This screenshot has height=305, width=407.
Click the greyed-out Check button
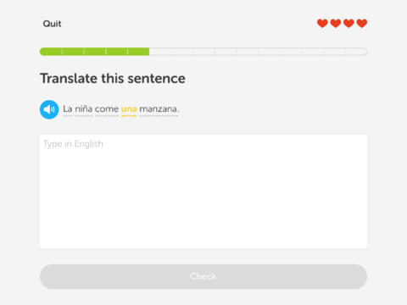click(x=203, y=276)
